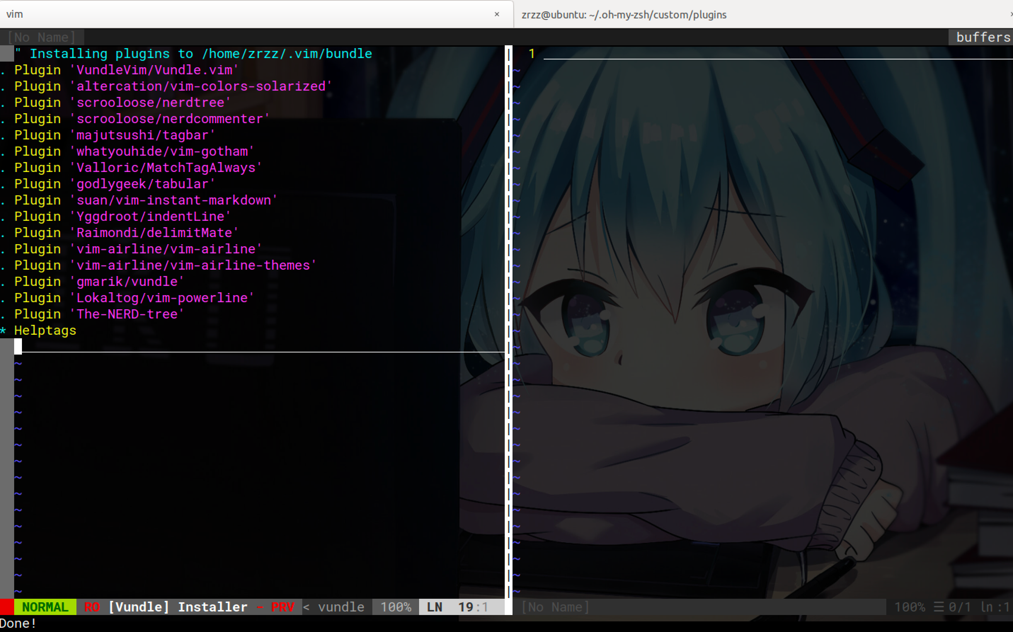The width and height of the screenshot is (1013, 632).
Task: Switch to the zrzz@ubuntu plugins terminal tab
Action: pos(763,15)
